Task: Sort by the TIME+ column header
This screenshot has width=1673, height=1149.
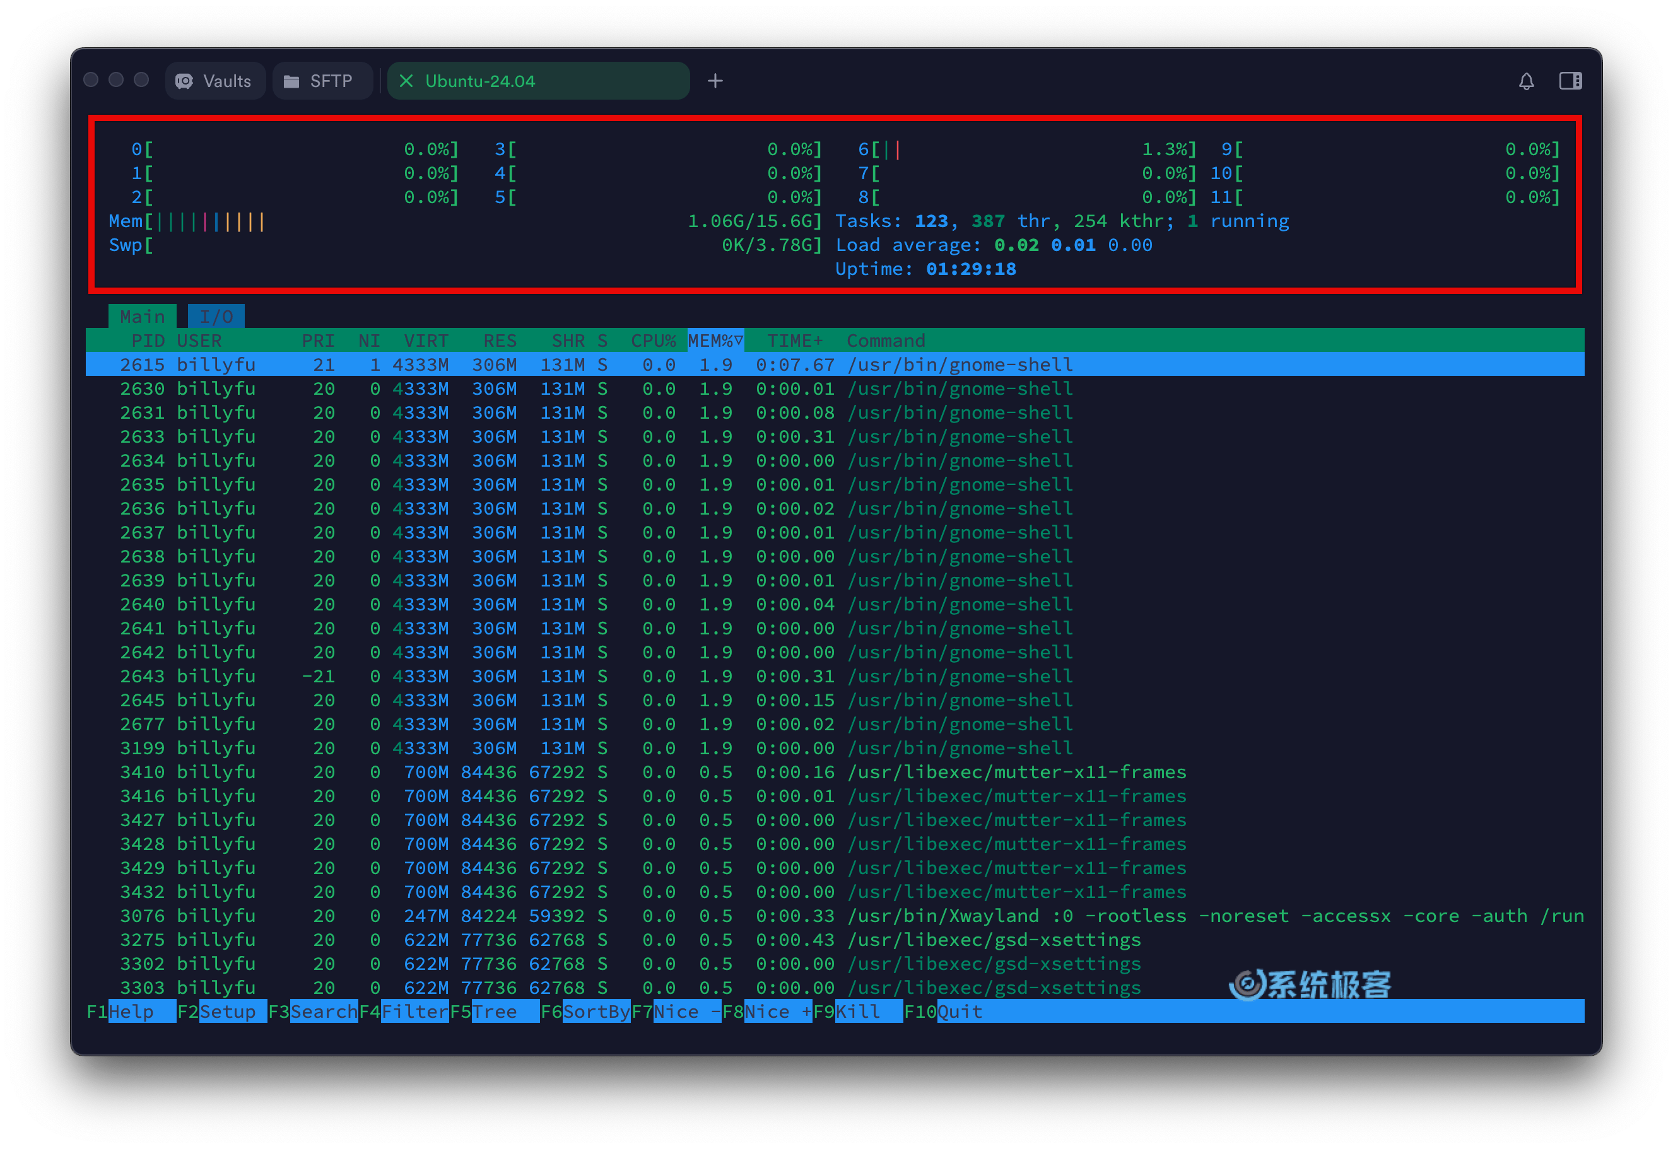Action: 794,341
